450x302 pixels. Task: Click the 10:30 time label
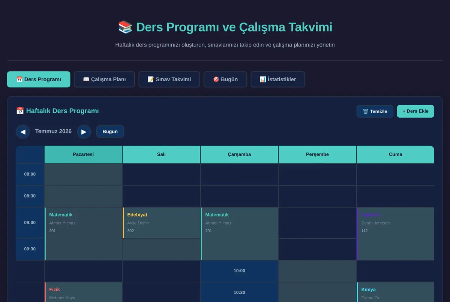239,293
